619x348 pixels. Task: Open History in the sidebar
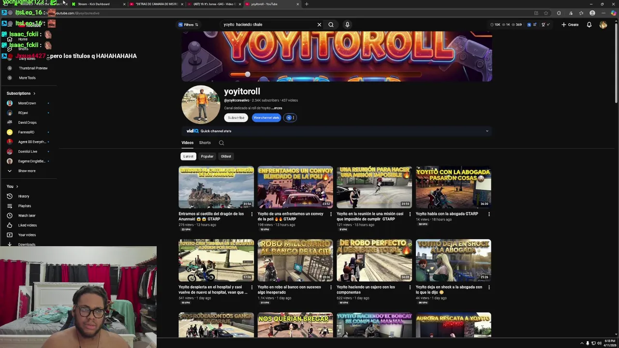click(24, 196)
